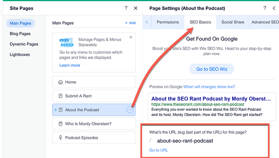Open the Go to URL link
Image resolution: width=279 pixels, height=158 pixels.
coord(159,150)
